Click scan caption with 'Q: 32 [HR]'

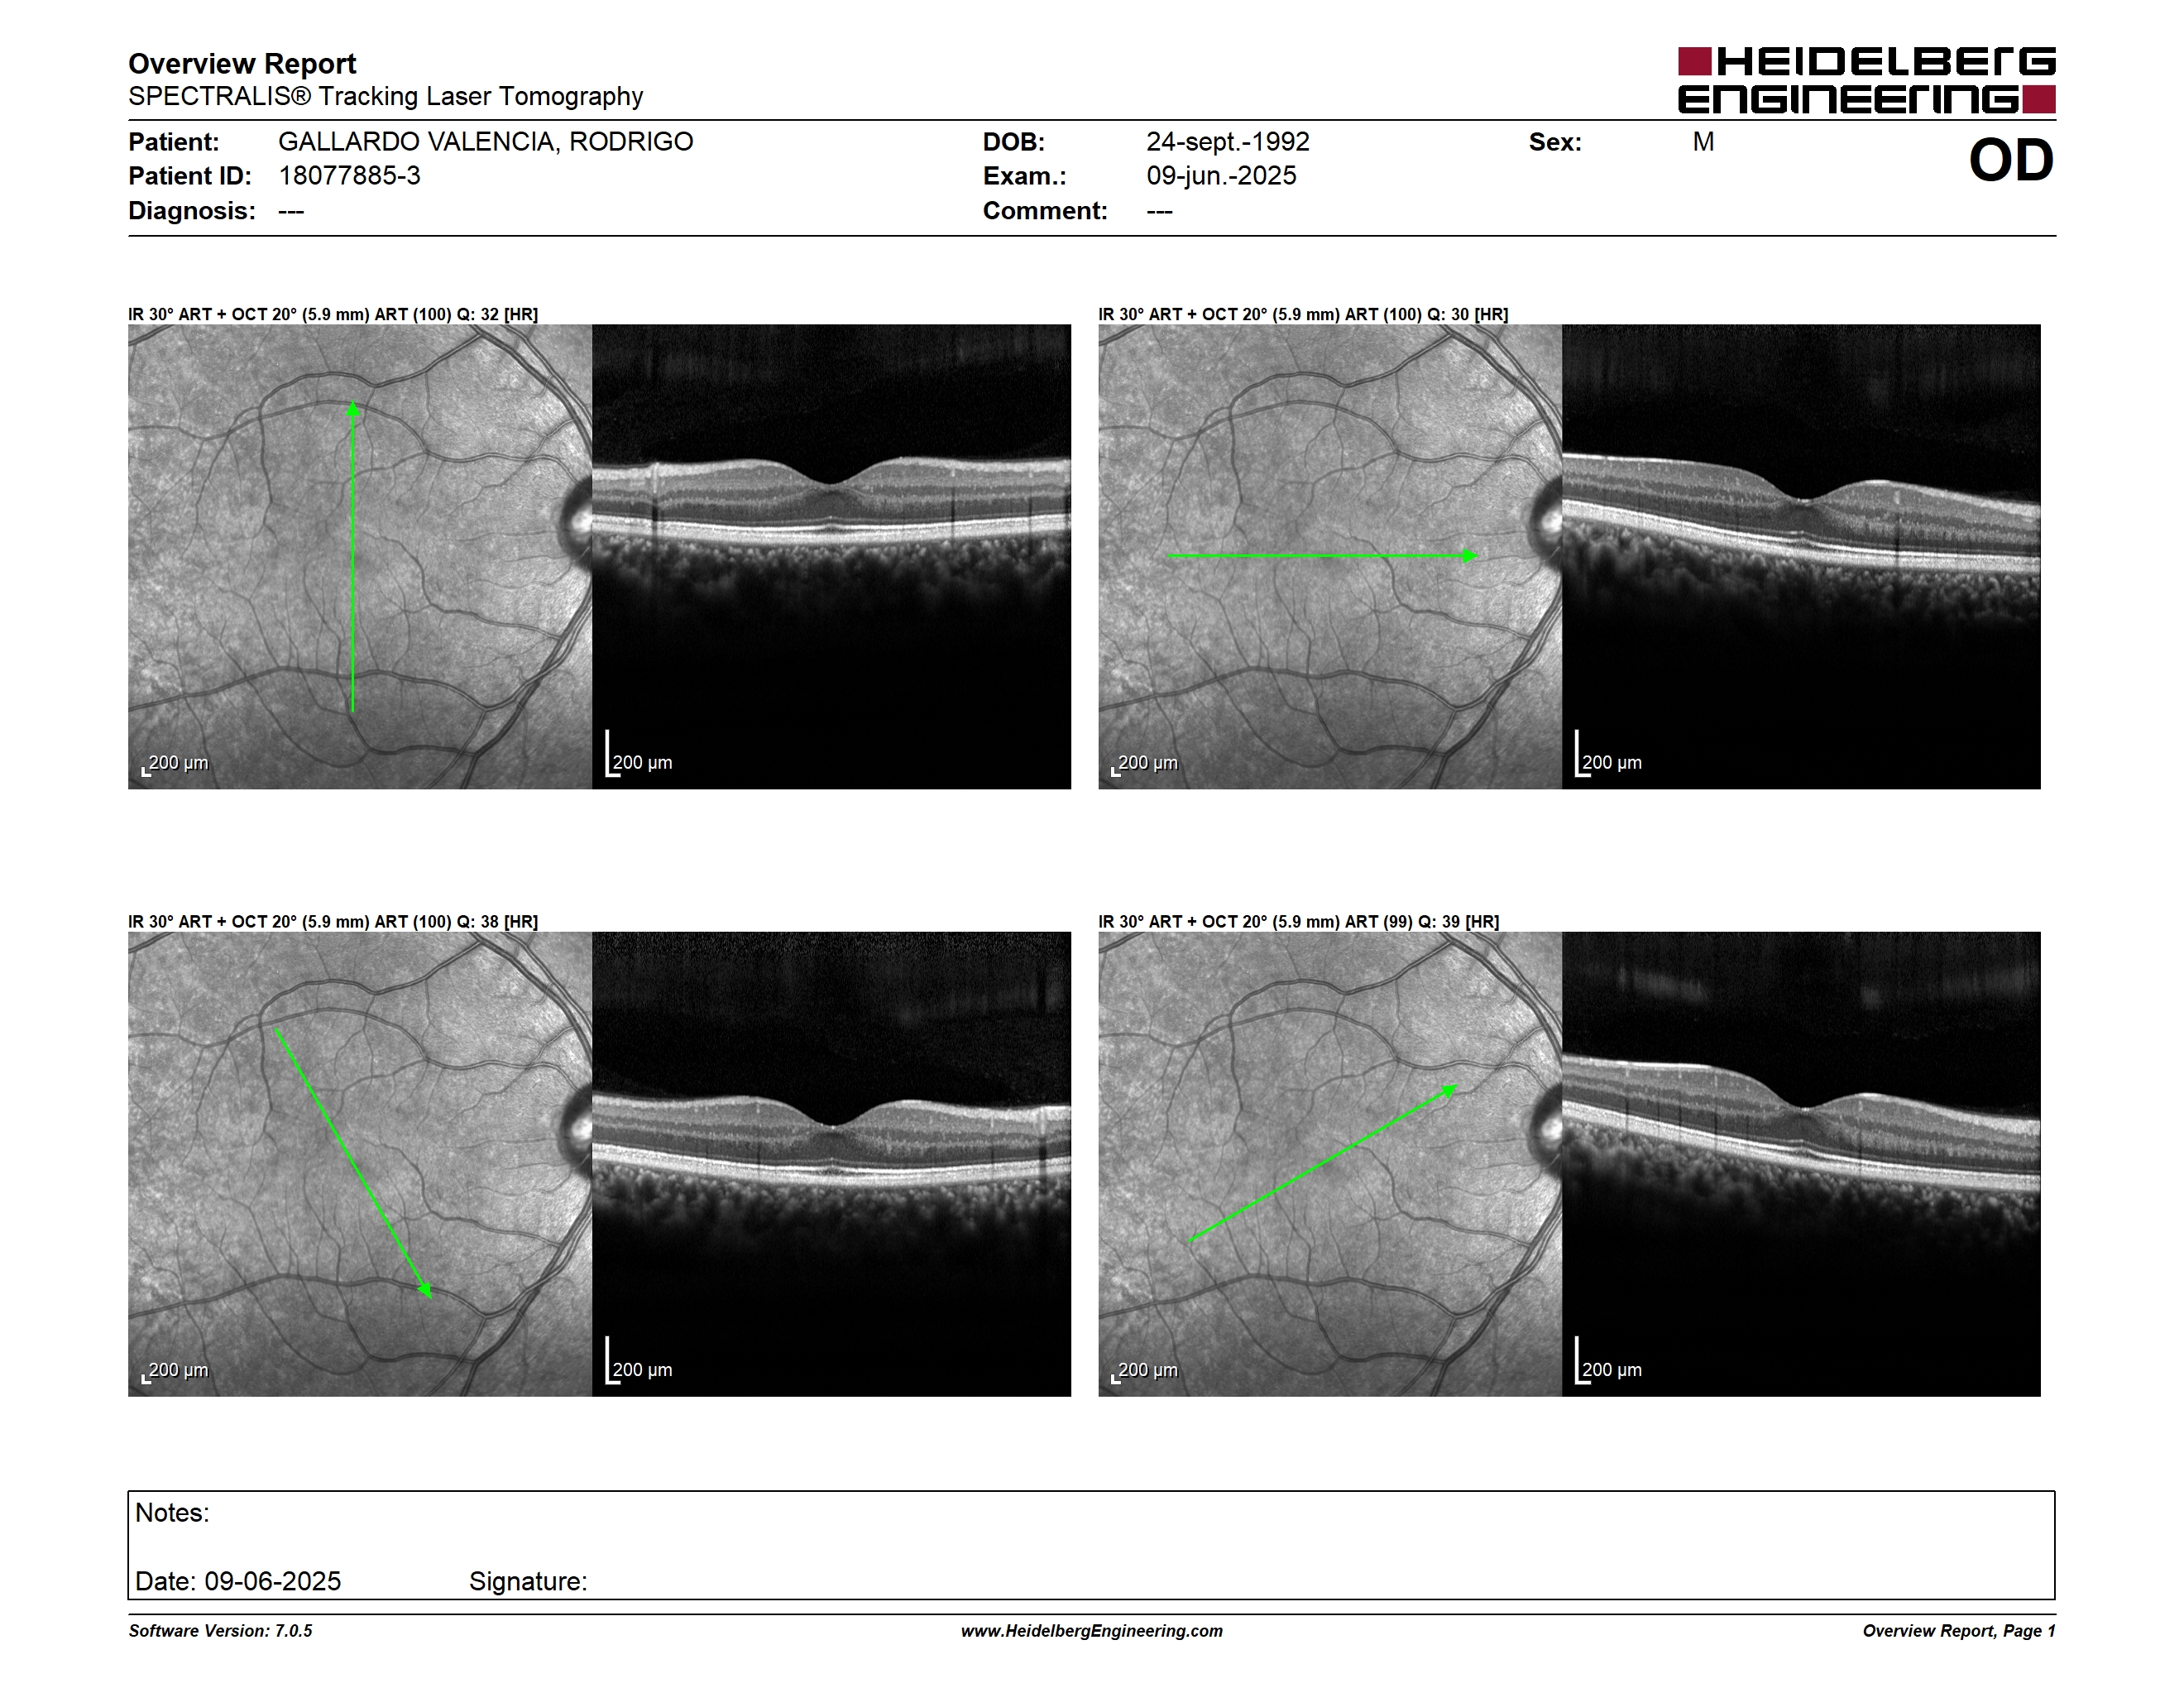[x=333, y=314]
